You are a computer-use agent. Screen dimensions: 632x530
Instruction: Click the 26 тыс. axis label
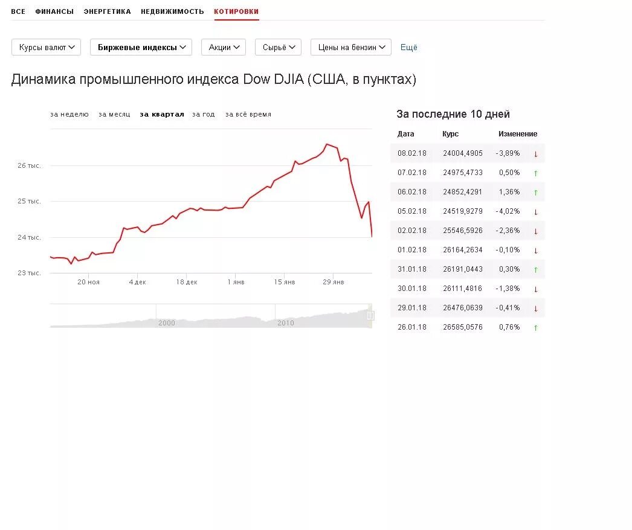click(29, 165)
